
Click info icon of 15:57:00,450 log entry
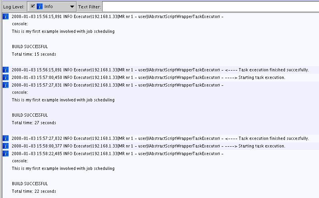click(6, 77)
